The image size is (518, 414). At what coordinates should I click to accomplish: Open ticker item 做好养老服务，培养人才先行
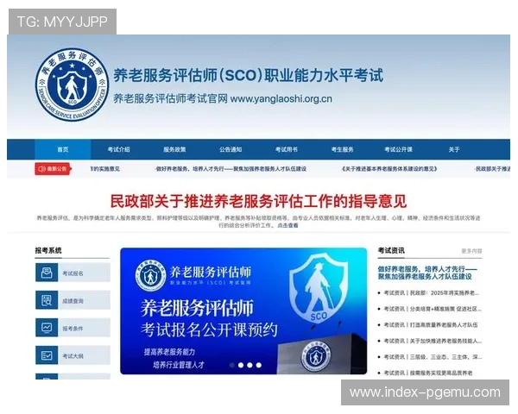coord(231,169)
